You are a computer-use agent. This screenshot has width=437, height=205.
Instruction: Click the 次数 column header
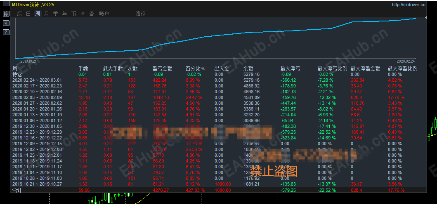(x=132, y=69)
